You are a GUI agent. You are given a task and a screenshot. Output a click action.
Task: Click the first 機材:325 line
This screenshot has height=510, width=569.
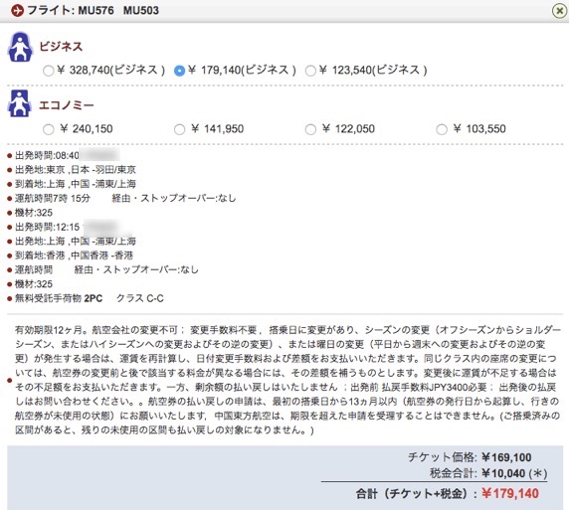[34, 213]
